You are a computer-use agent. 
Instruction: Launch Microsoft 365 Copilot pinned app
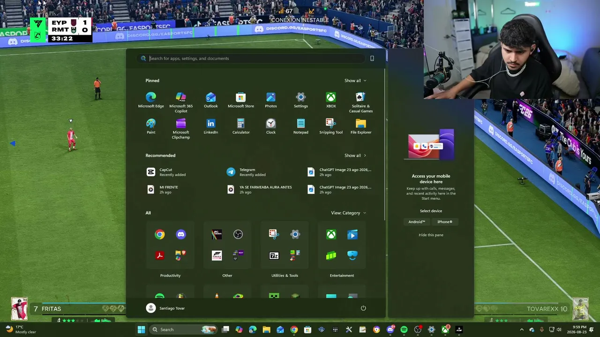pyautogui.click(x=181, y=103)
